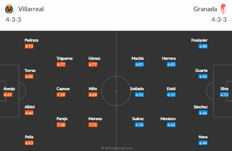Open player Pedraza on the pitch

pos(32,40)
